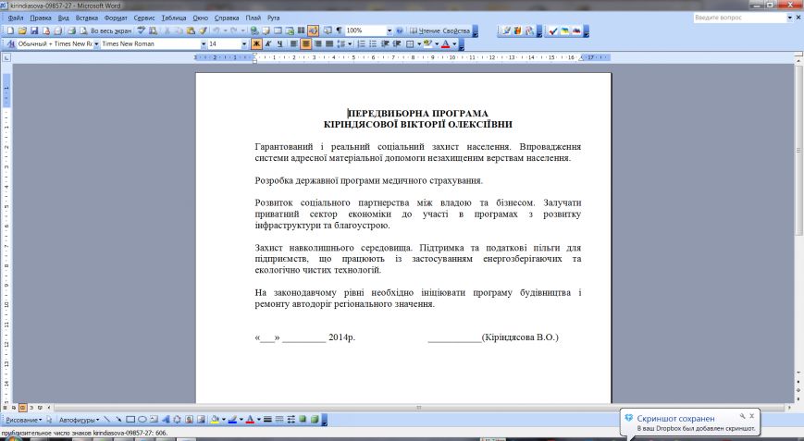Viewport: 804px width, 441px height.
Task: Open the Рисование menu
Action: (23, 420)
